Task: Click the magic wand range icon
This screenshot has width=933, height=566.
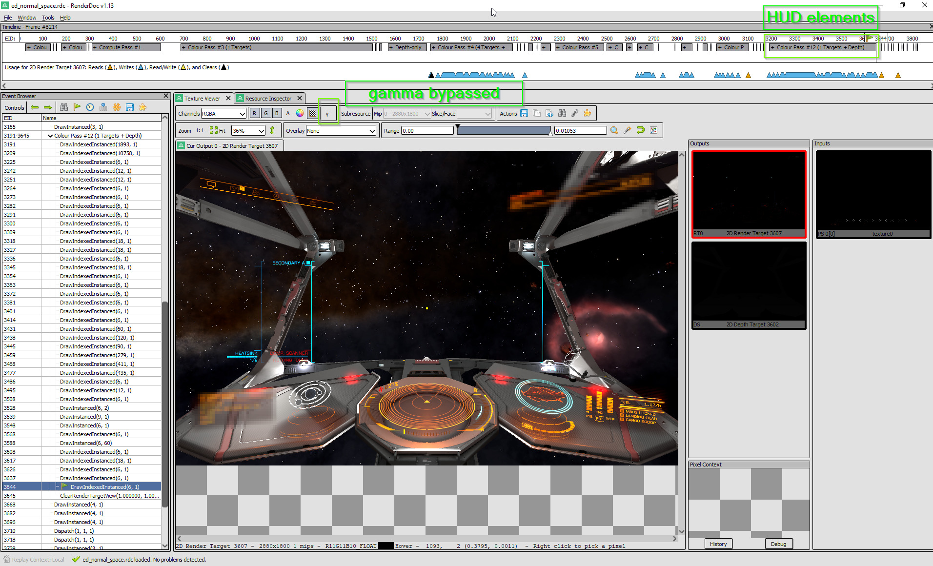Action: click(x=628, y=130)
